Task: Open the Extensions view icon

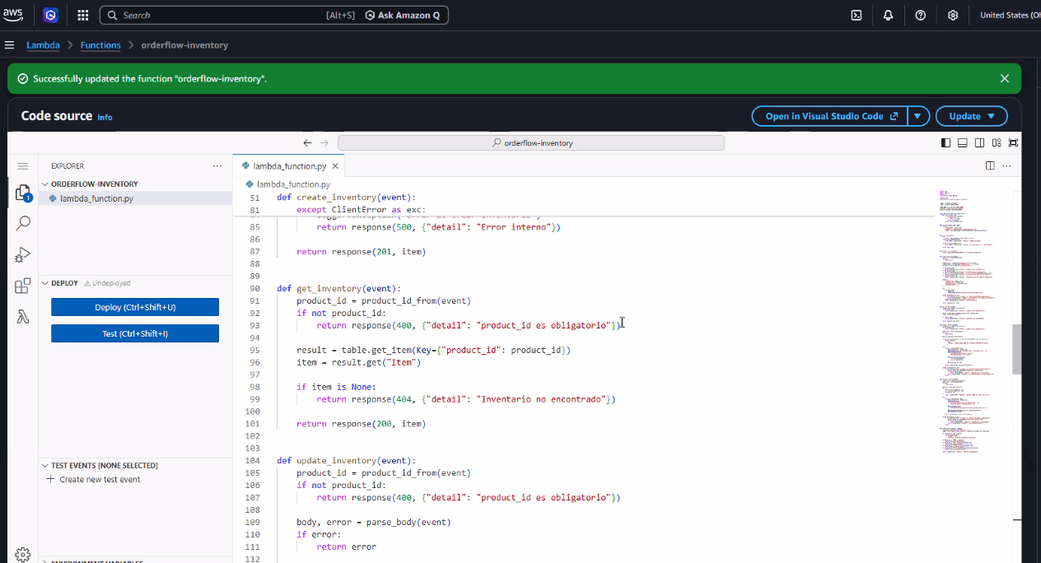Action: (x=23, y=286)
